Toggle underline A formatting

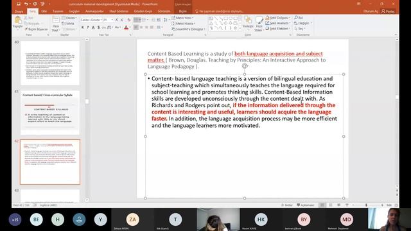pos(93,27)
